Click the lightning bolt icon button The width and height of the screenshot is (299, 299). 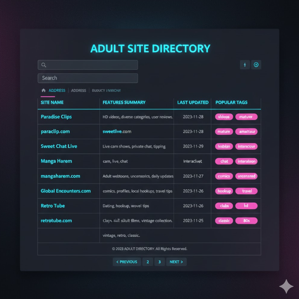tap(245, 65)
